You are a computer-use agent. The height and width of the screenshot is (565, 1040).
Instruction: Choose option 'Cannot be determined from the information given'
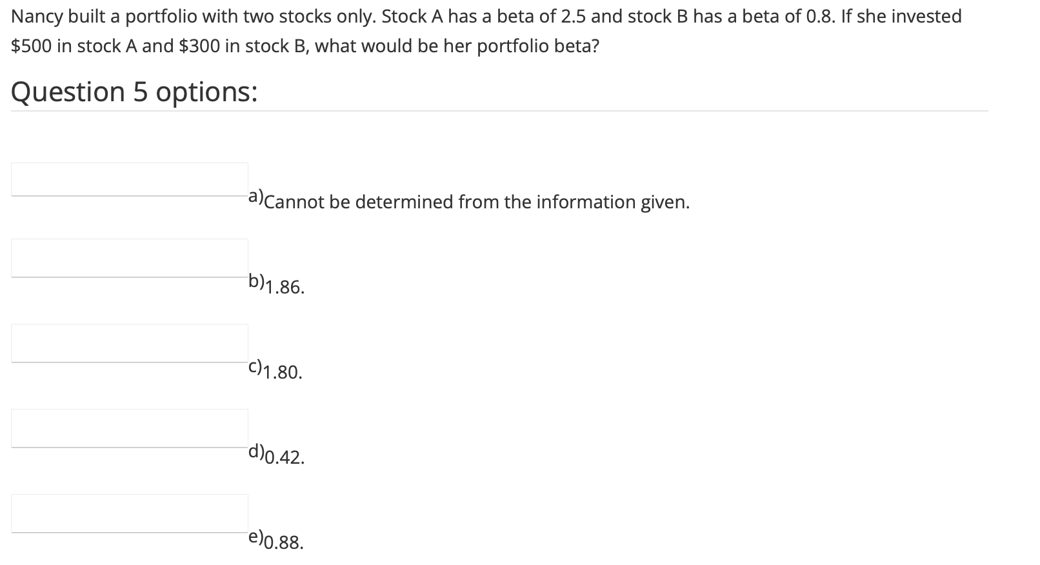[476, 202]
